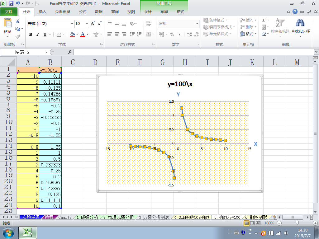Click into the formula bar input

[x=194, y=52]
